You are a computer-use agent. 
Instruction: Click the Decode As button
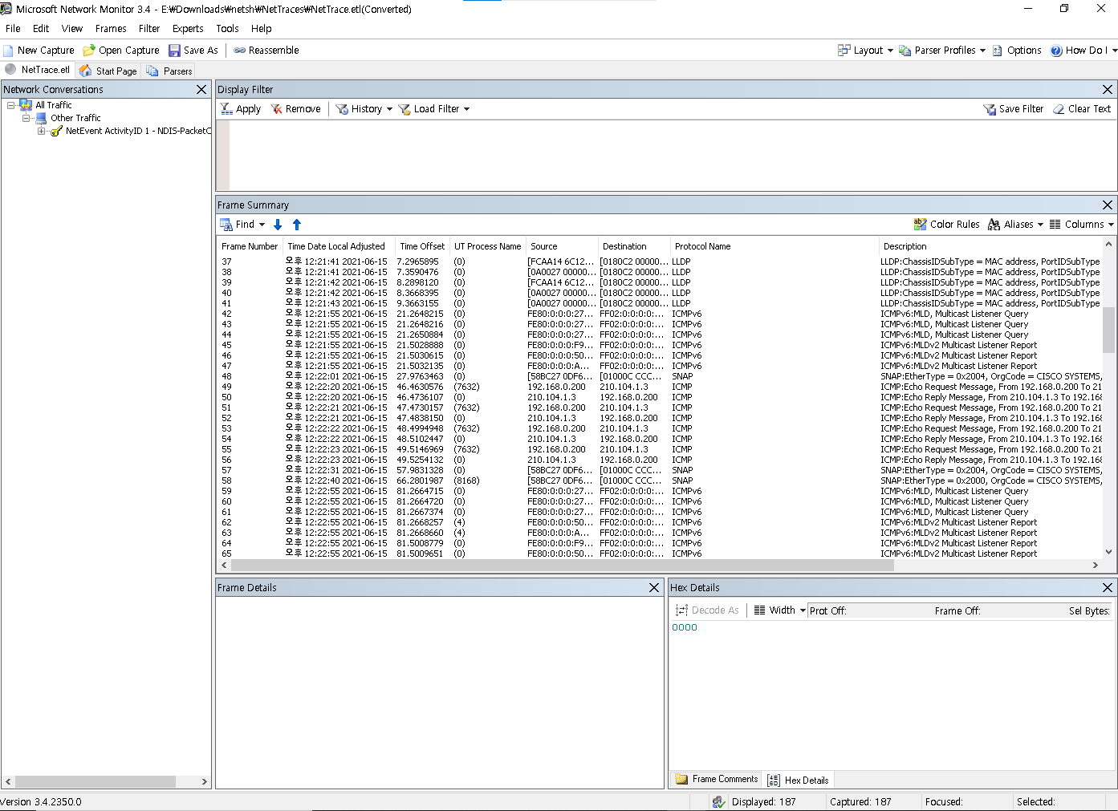pos(707,610)
